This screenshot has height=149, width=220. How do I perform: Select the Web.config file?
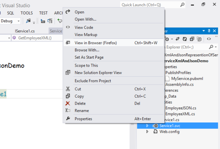point(169,132)
